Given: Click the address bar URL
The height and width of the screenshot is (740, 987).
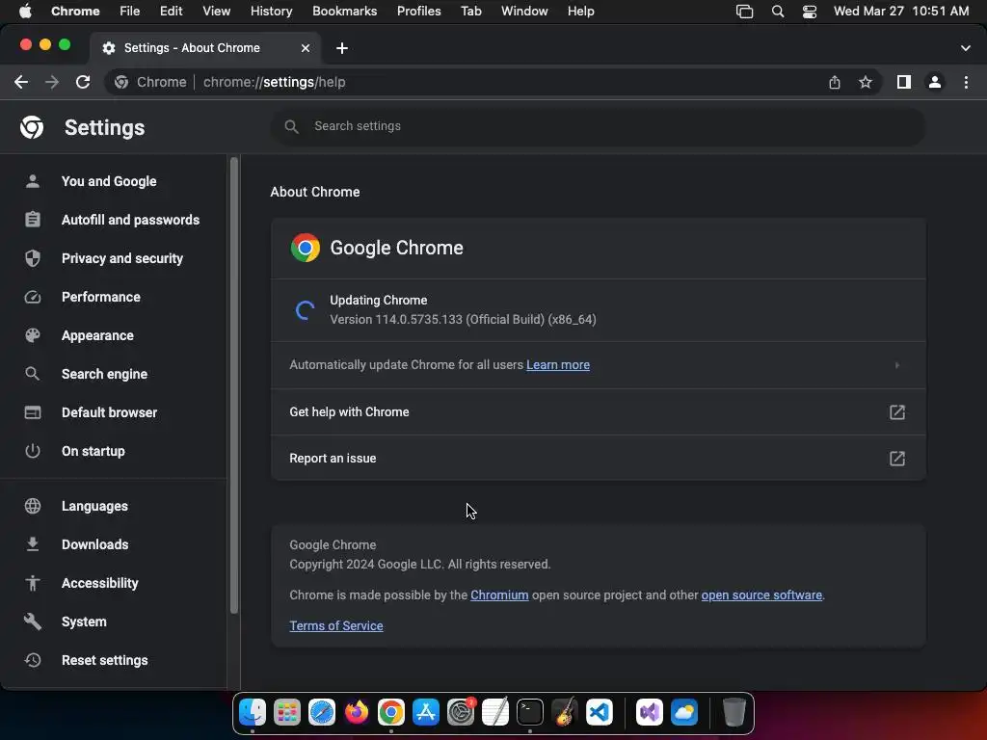Looking at the screenshot, I should coord(274,82).
